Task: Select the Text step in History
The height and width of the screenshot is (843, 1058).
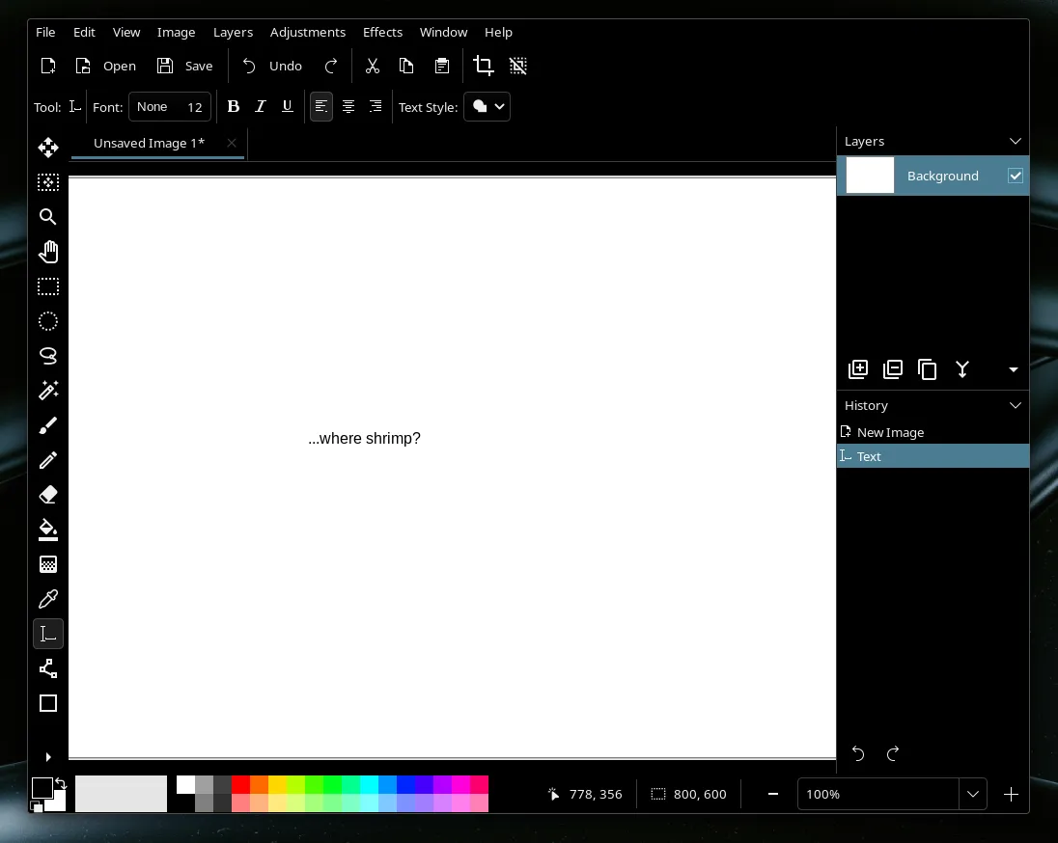Action: tap(869, 456)
